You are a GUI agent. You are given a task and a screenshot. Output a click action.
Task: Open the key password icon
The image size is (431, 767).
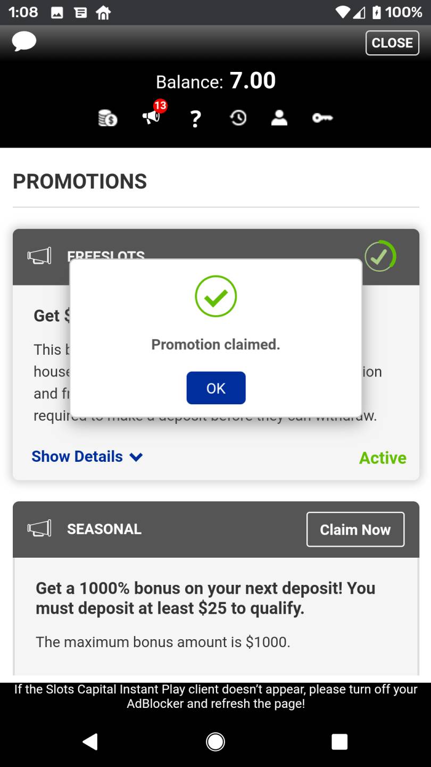pyautogui.click(x=322, y=118)
